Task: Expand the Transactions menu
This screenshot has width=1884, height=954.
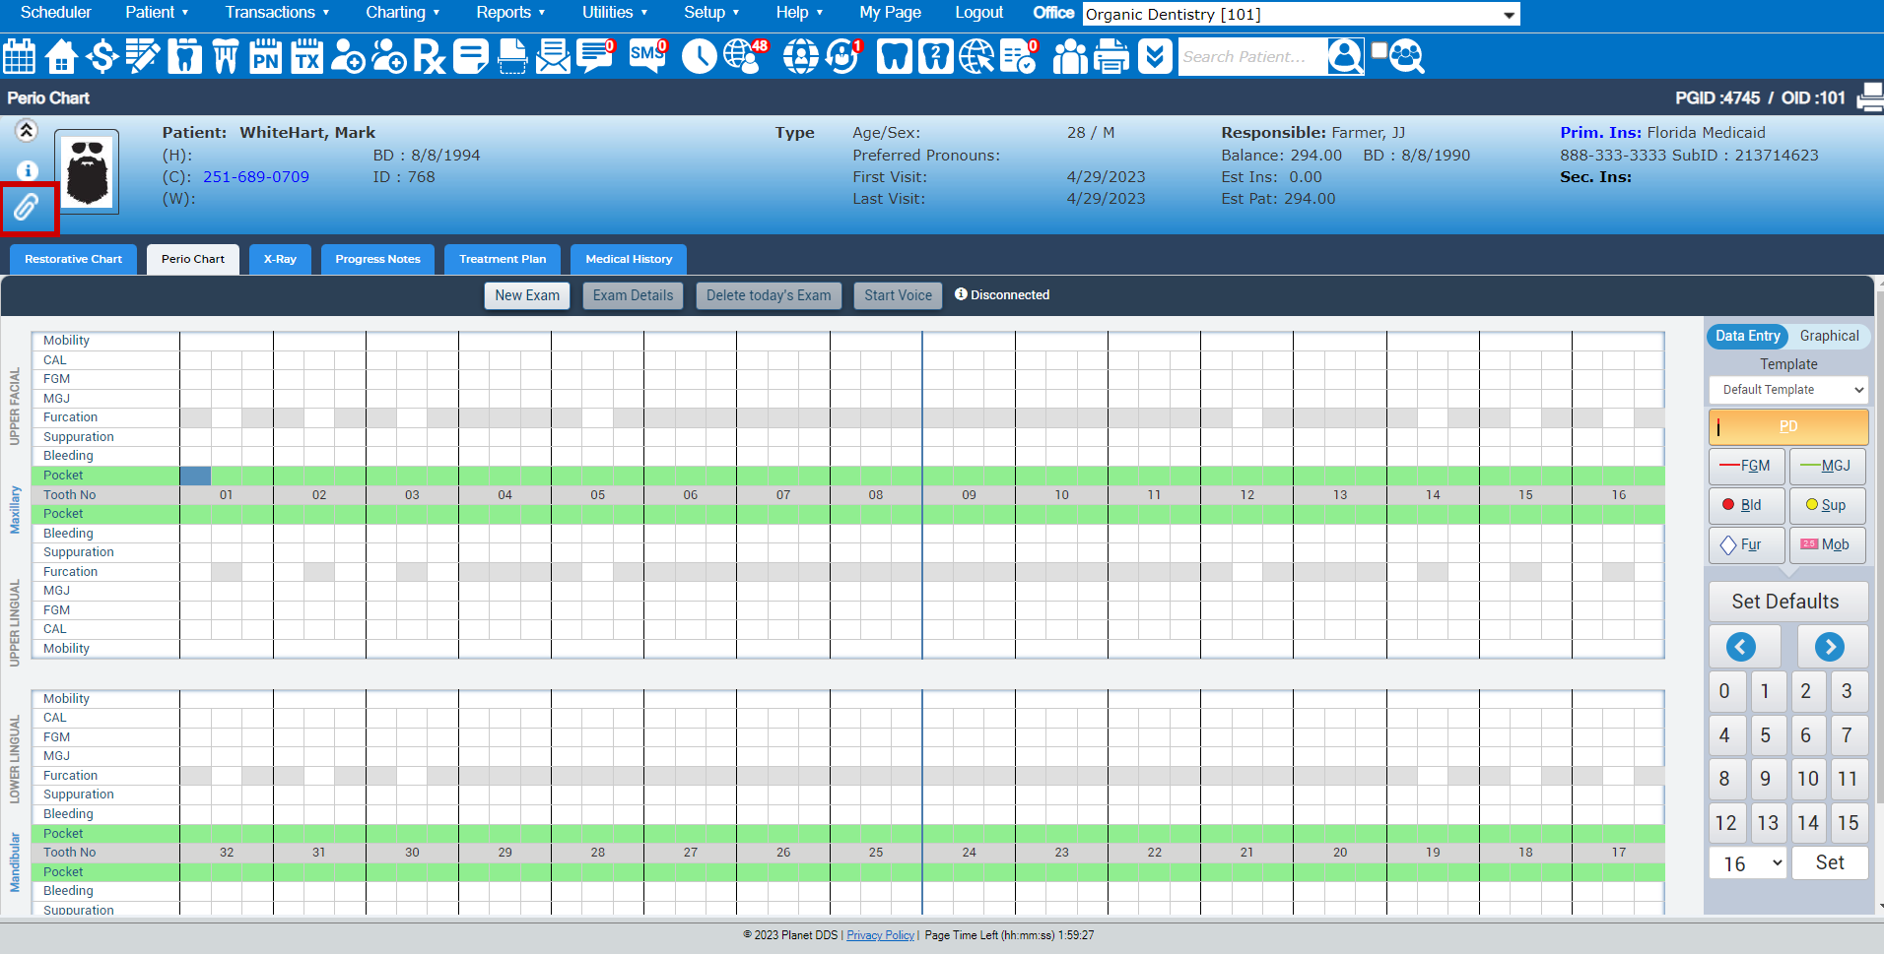Action: coord(277,12)
